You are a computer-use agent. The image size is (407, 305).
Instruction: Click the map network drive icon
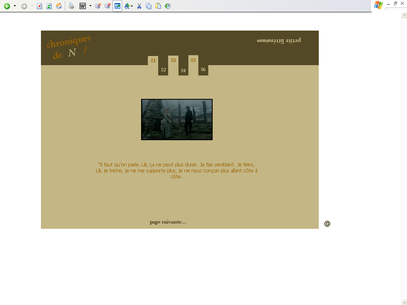click(98, 6)
